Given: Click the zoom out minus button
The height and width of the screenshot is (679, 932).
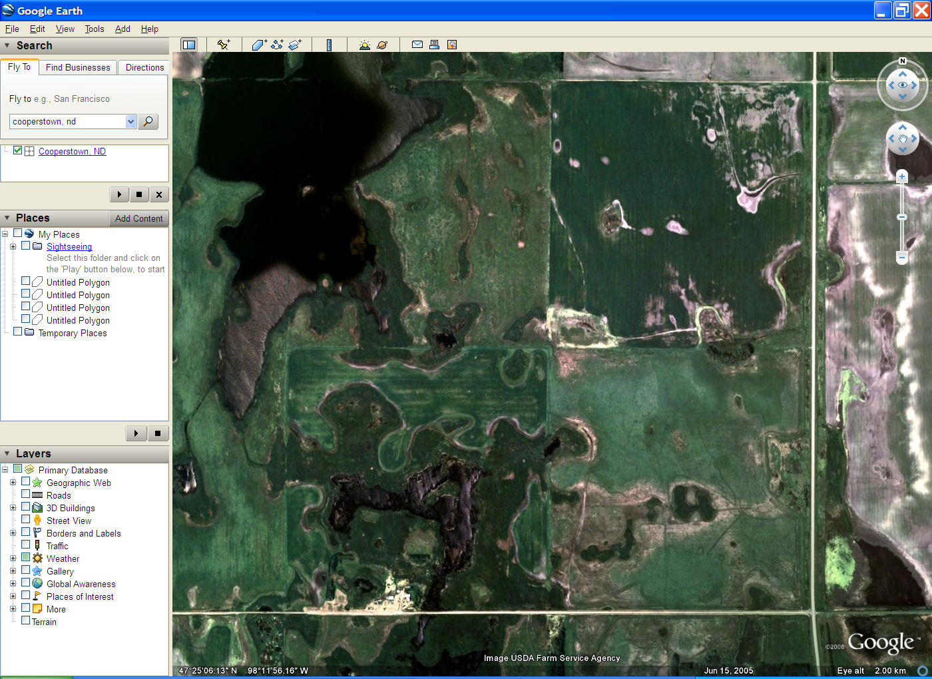Looking at the screenshot, I should (902, 257).
